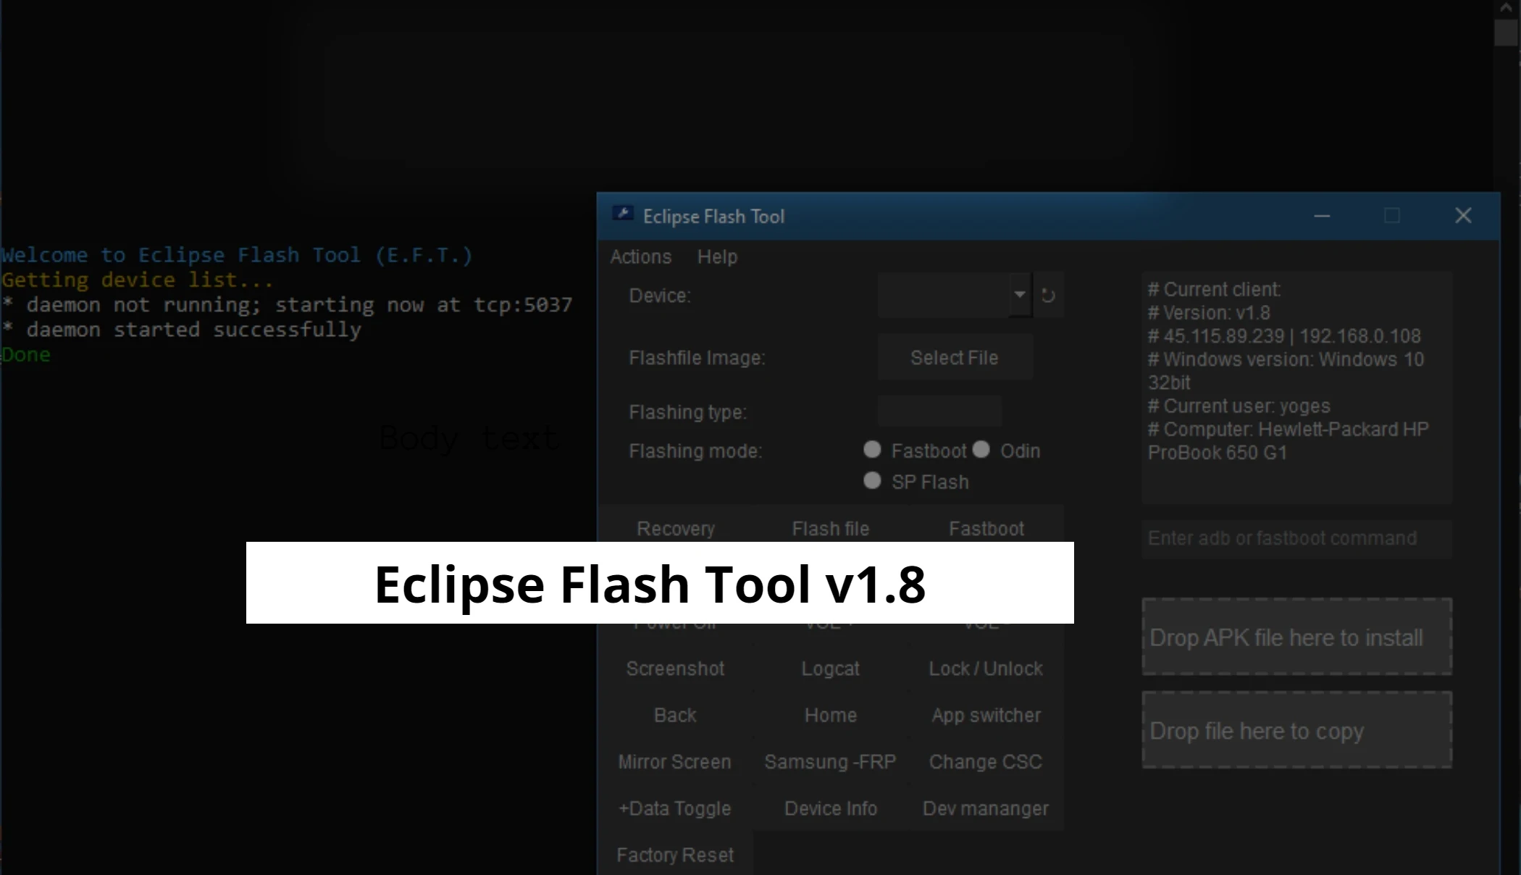
Task: Open the Help menu
Action: pyautogui.click(x=717, y=256)
